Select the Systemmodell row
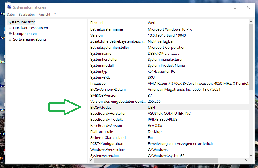 coord(169,66)
